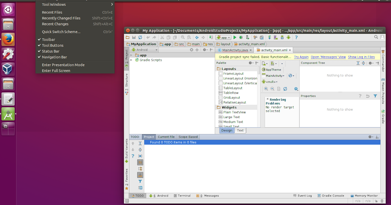The height and width of the screenshot is (205, 391).
Task: Click filter icon in Properties panel
Action: point(375,96)
